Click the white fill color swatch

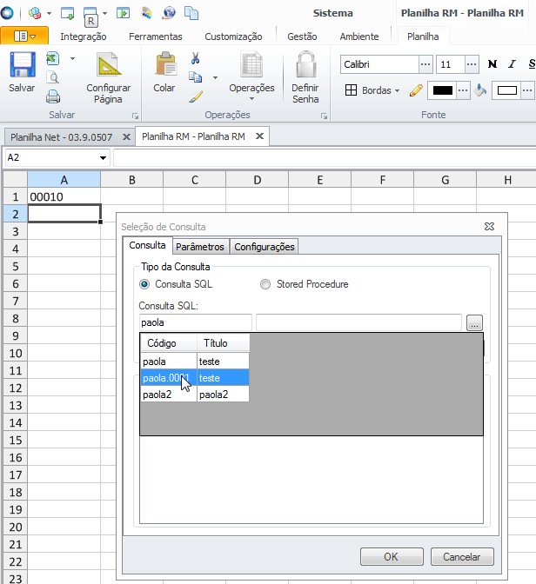coord(507,90)
